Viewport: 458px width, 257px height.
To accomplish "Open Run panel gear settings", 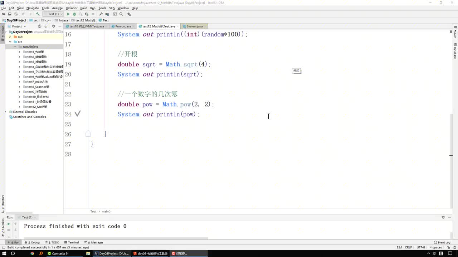I will (x=443, y=217).
